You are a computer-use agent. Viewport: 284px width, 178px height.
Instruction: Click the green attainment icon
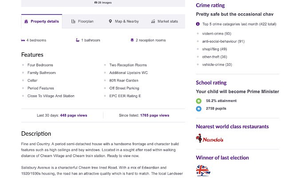click(x=199, y=101)
